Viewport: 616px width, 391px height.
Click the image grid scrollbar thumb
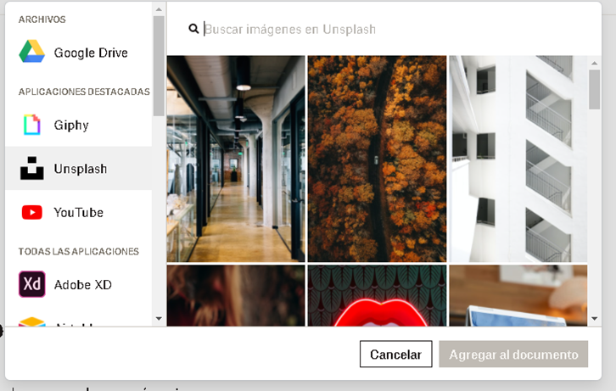pyautogui.click(x=594, y=90)
